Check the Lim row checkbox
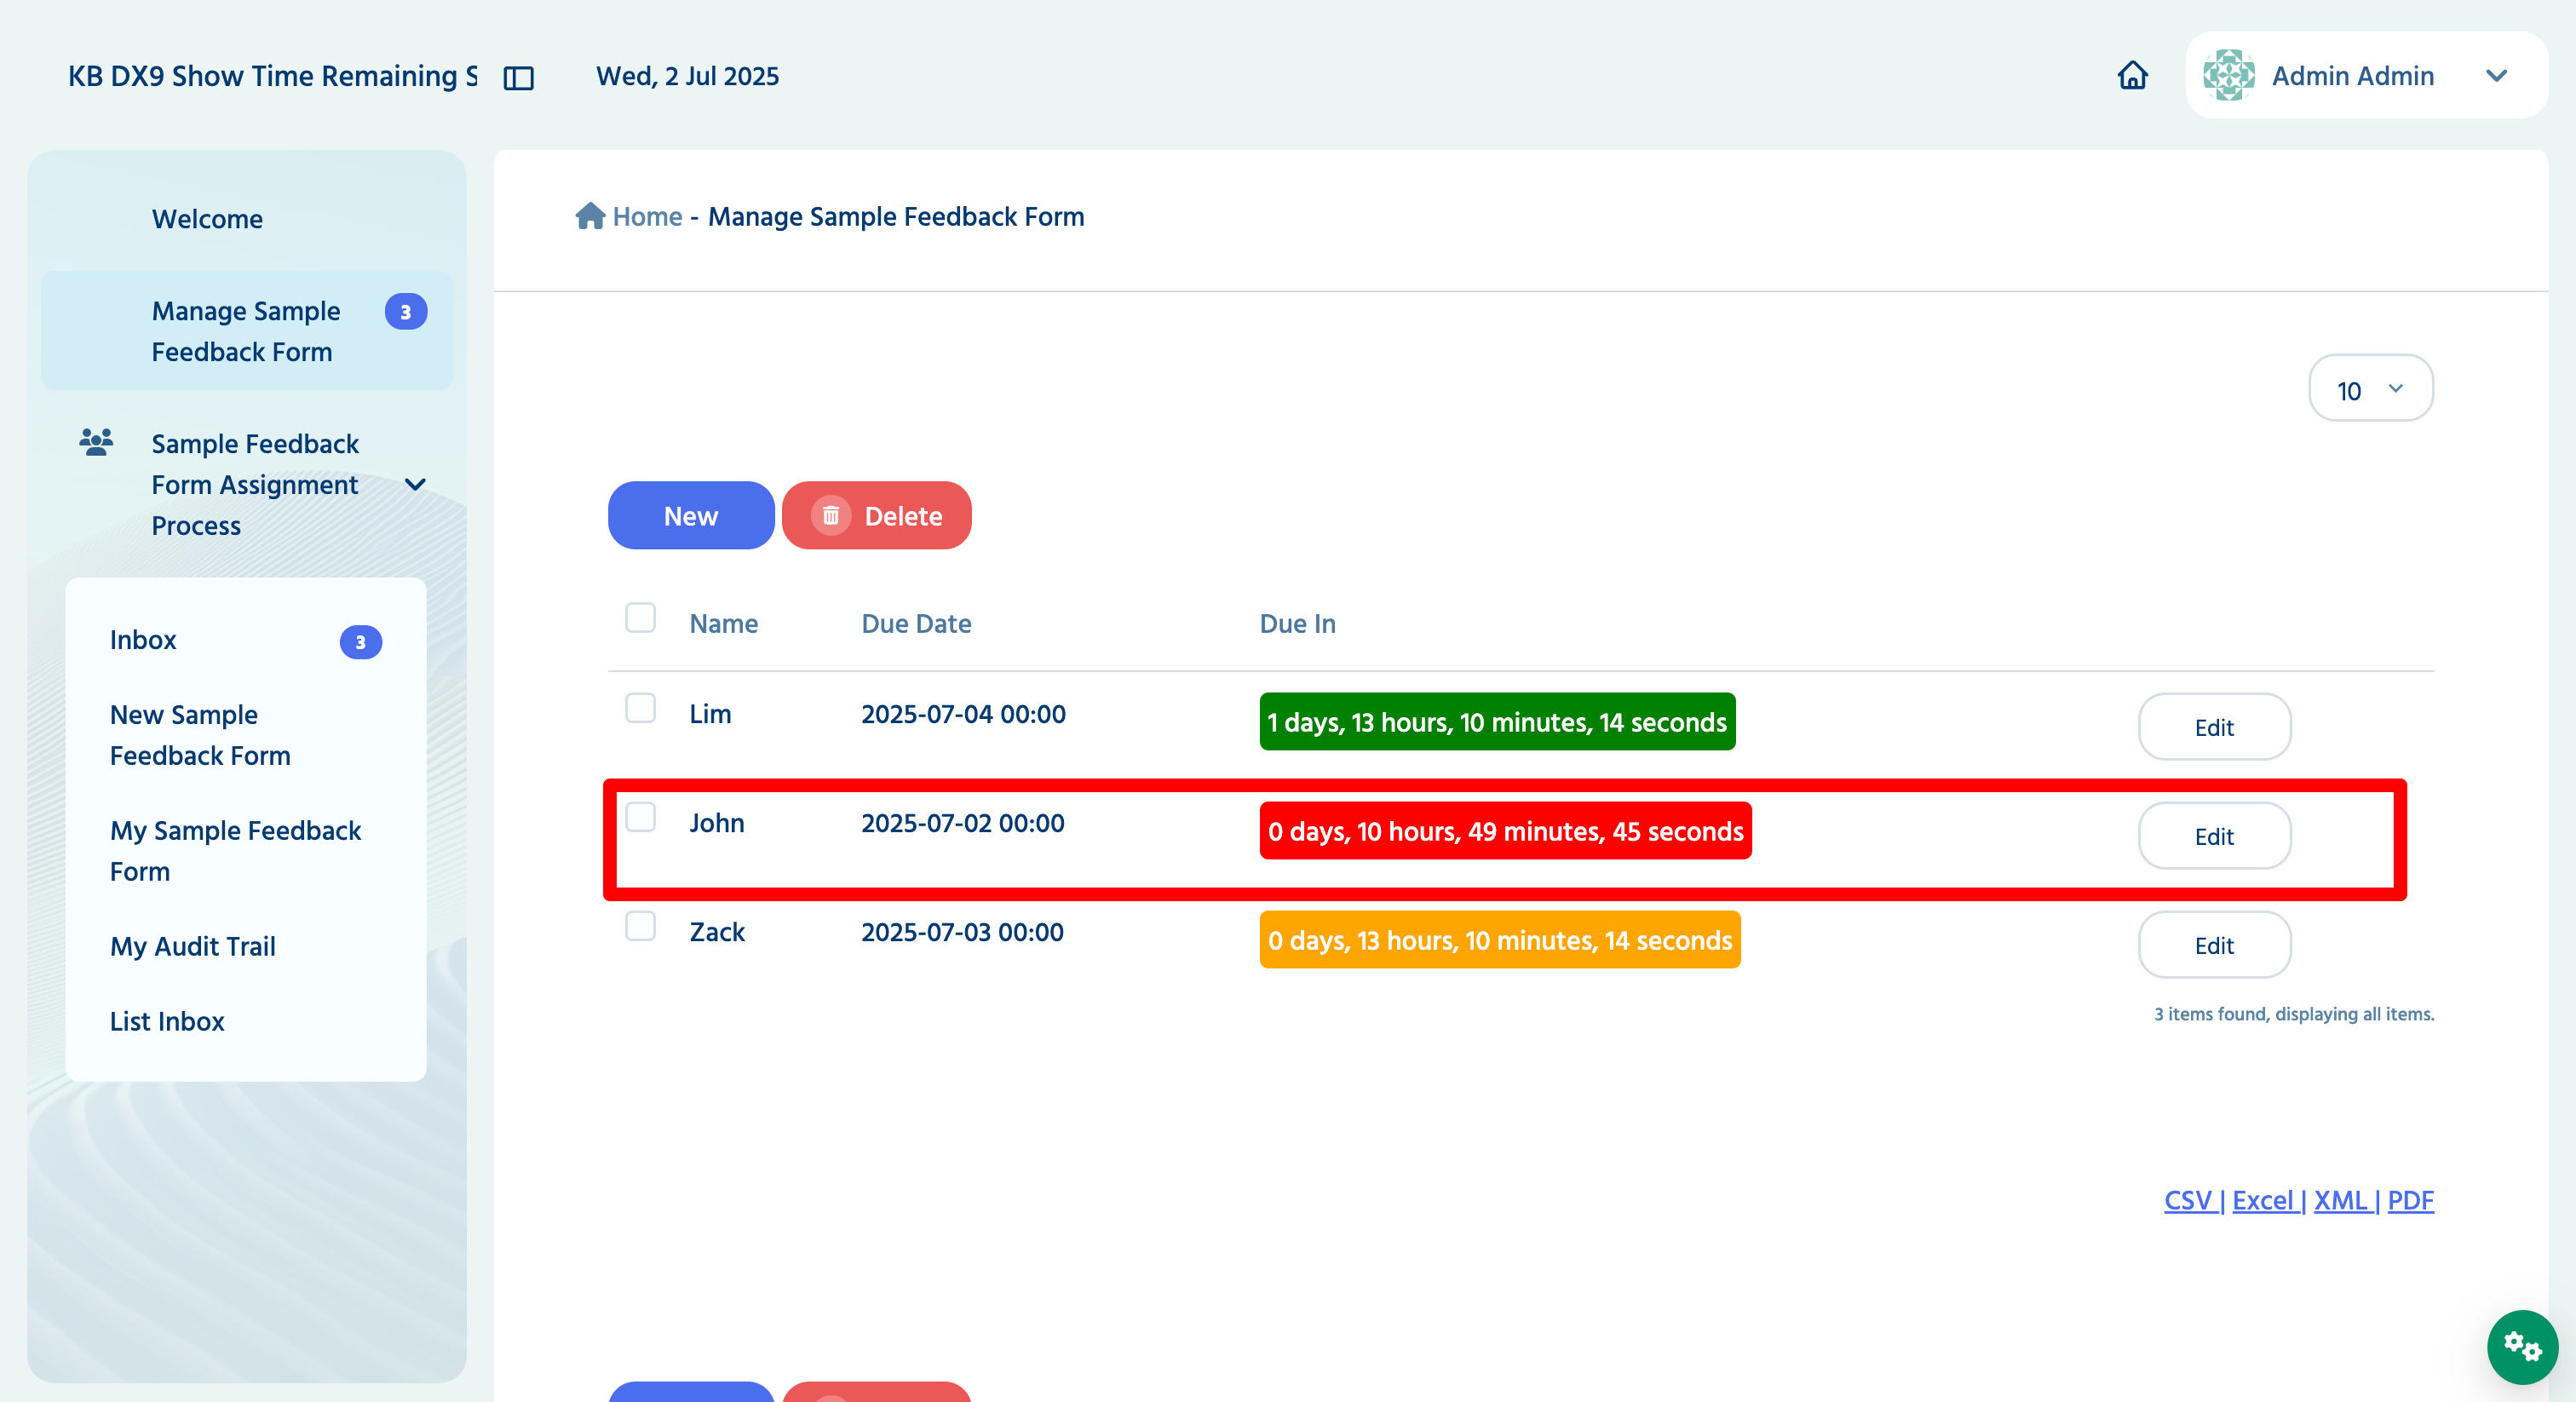The image size is (2576, 1402). (640, 708)
